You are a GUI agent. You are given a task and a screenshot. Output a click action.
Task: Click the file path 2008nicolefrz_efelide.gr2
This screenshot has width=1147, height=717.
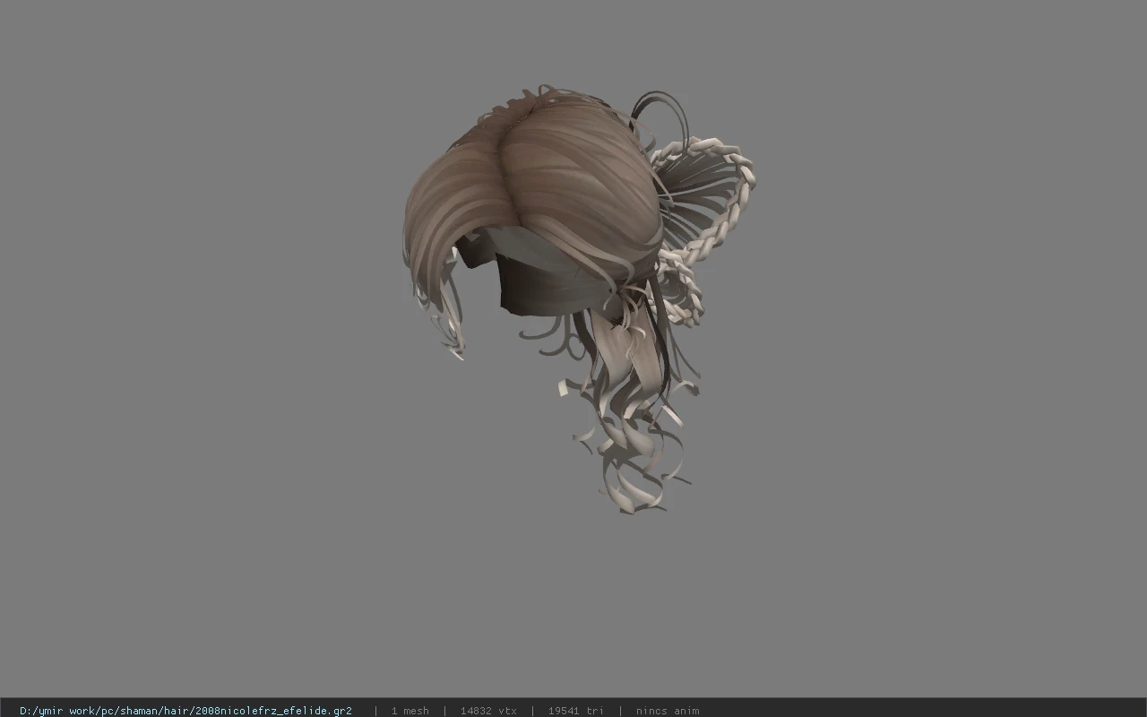click(185, 711)
